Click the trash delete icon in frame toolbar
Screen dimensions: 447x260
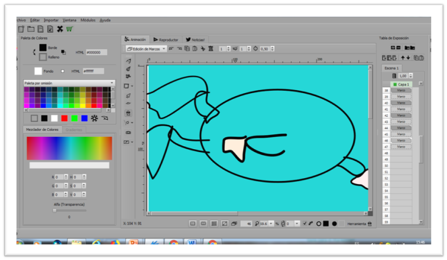click(210, 48)
